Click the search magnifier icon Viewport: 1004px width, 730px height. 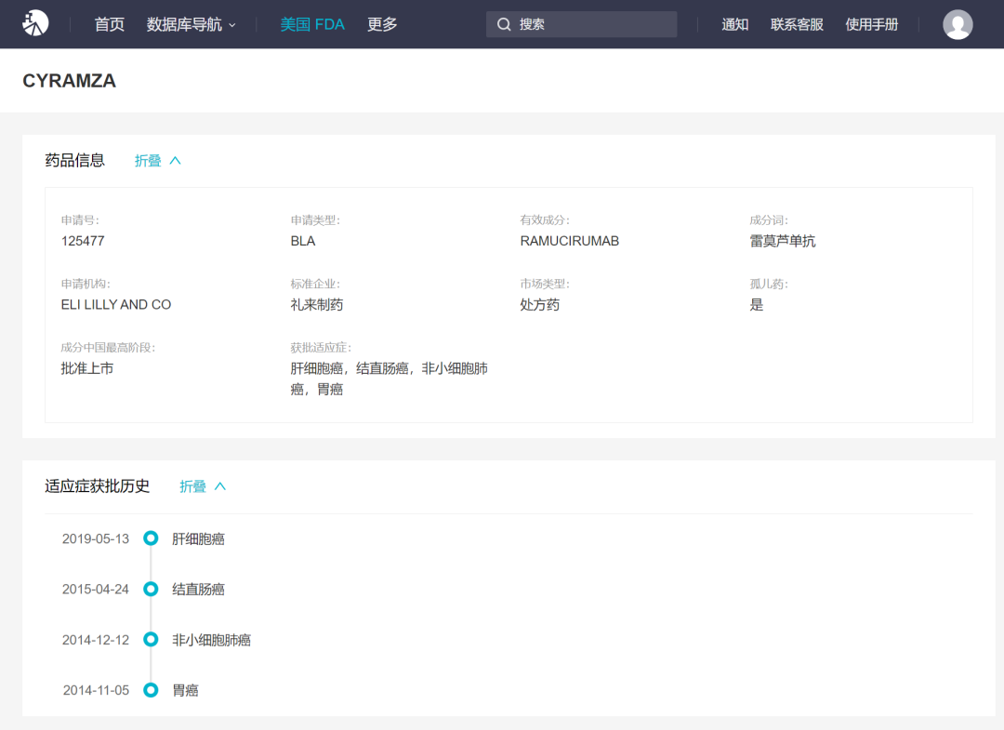(x=504, y=24)
